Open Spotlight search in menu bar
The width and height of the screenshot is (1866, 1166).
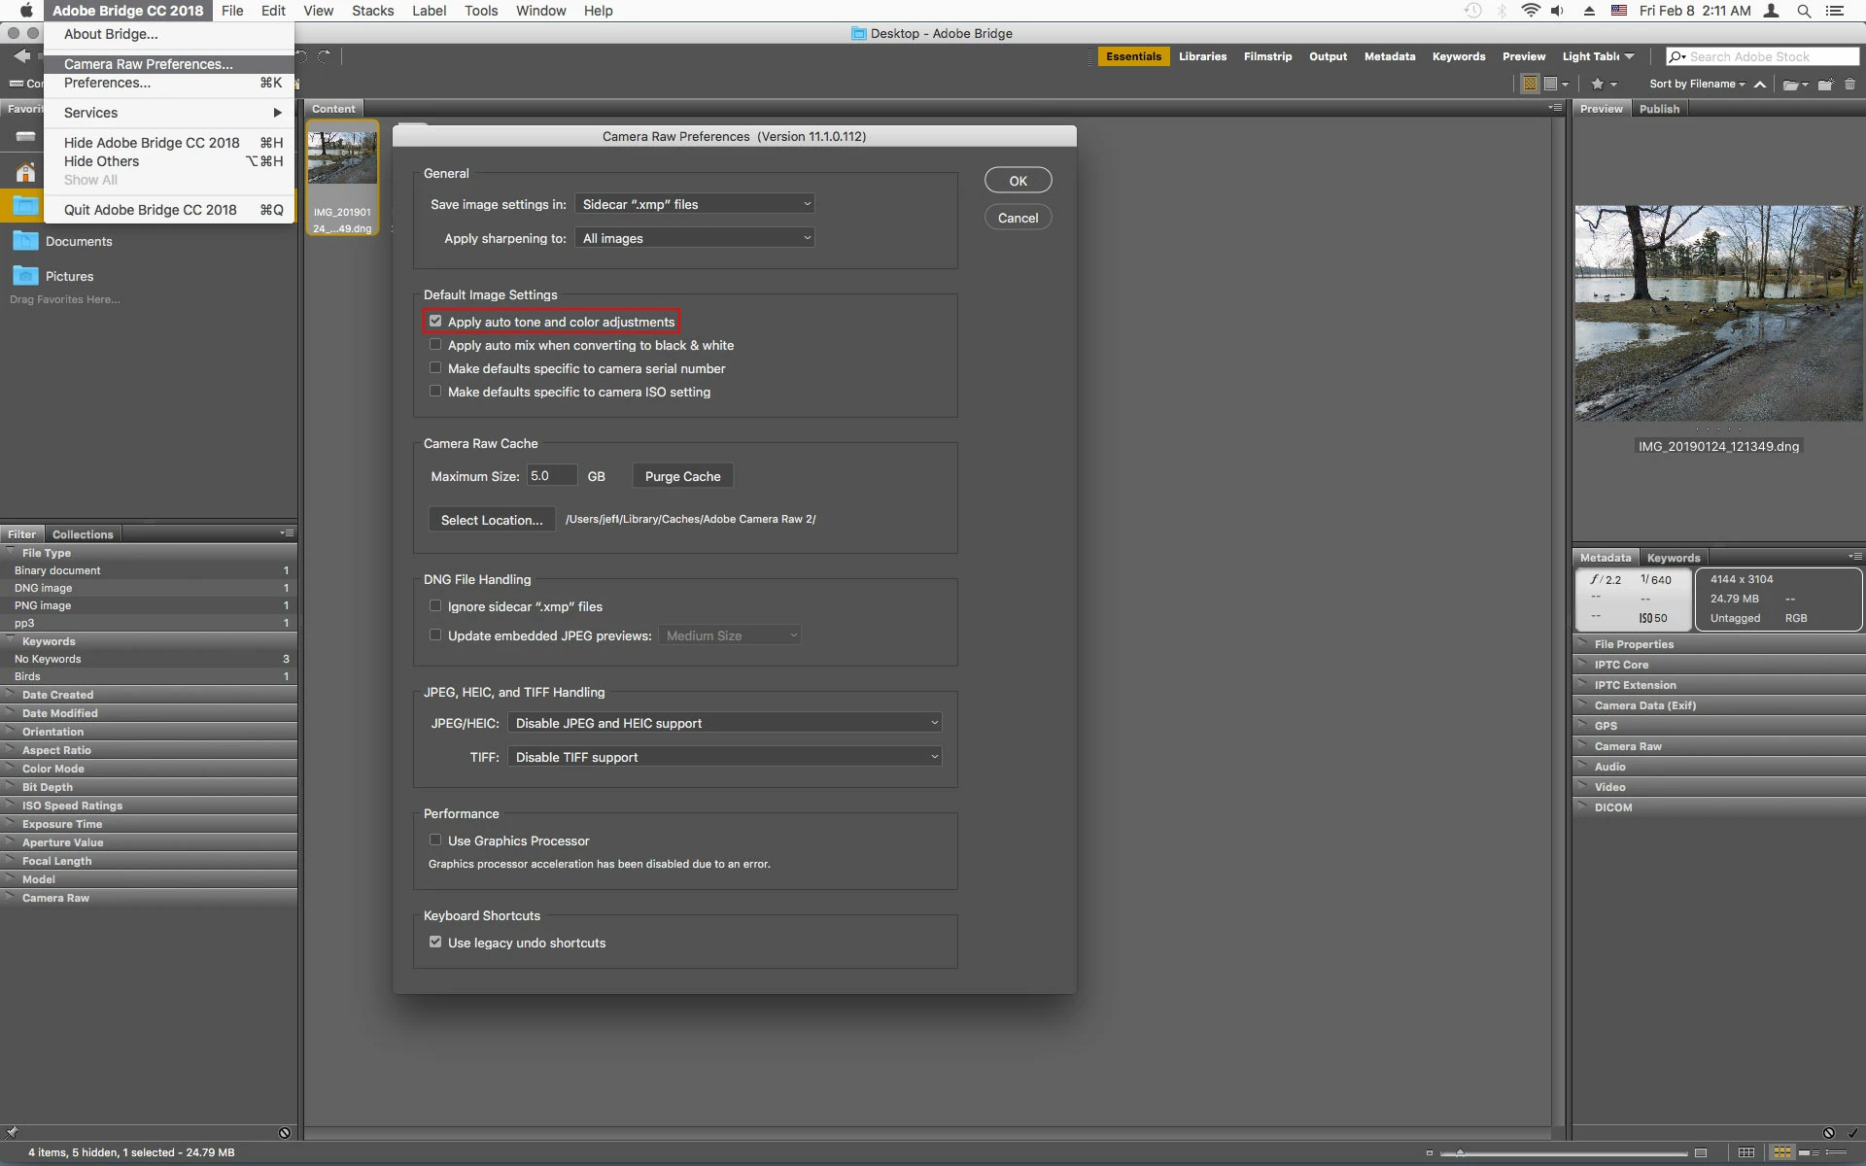pyautogui.click(x=1804, y=11)
